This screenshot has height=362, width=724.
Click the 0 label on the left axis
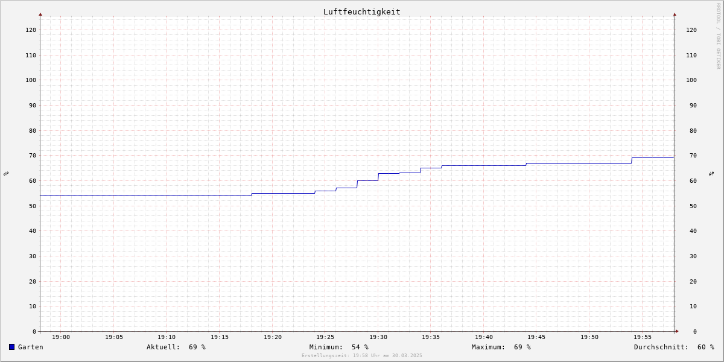(34, 331)
